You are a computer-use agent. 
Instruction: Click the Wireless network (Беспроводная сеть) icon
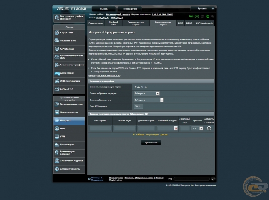57,104
